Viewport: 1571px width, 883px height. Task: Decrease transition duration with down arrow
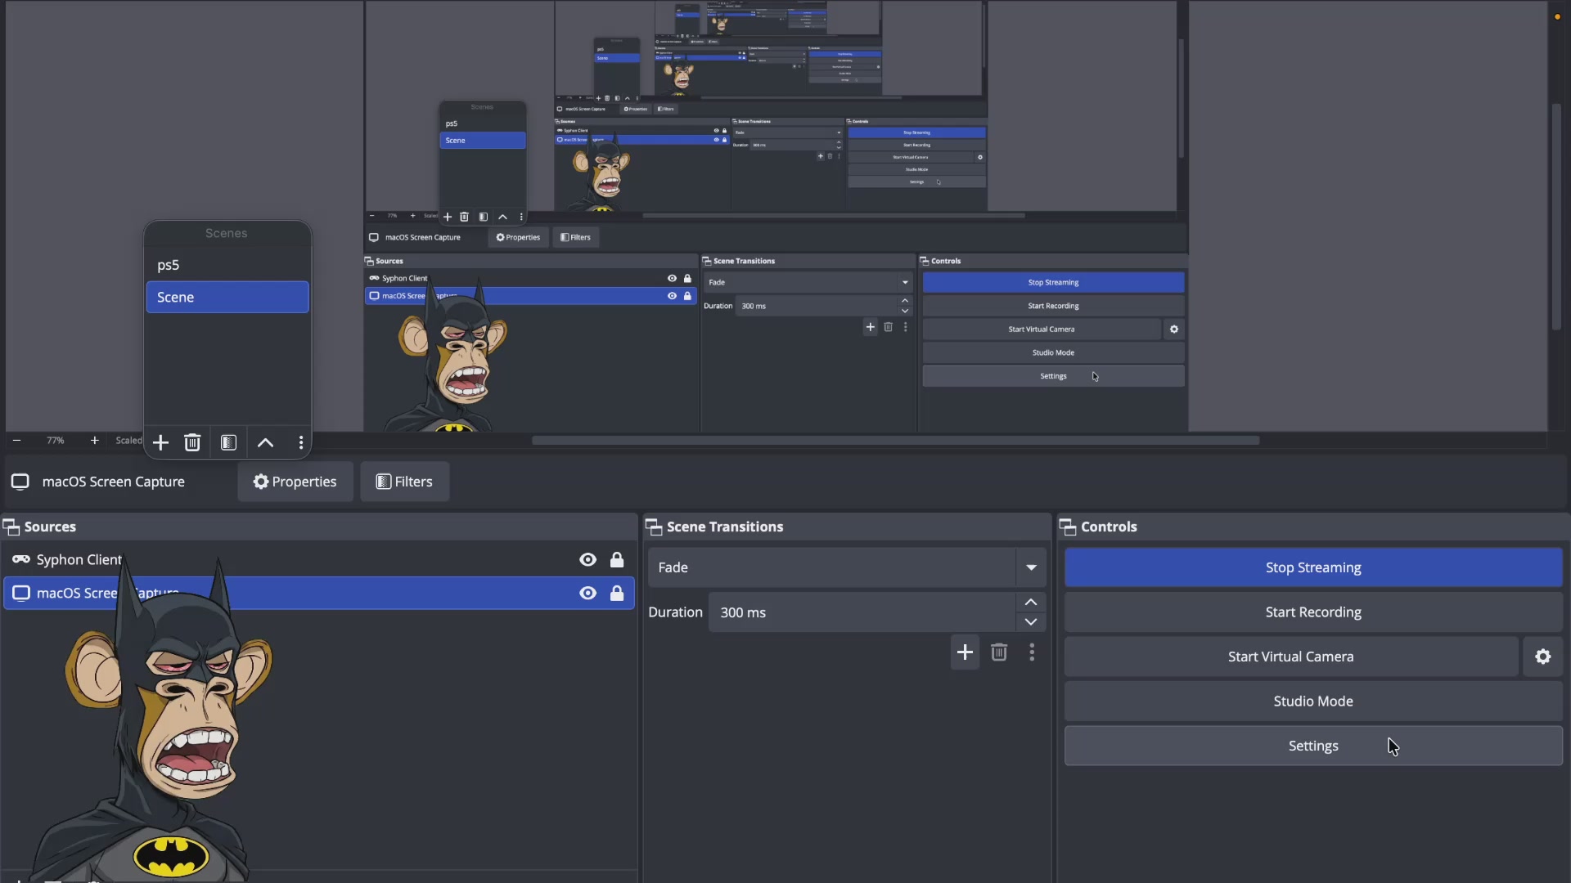tap(1031, 622)
